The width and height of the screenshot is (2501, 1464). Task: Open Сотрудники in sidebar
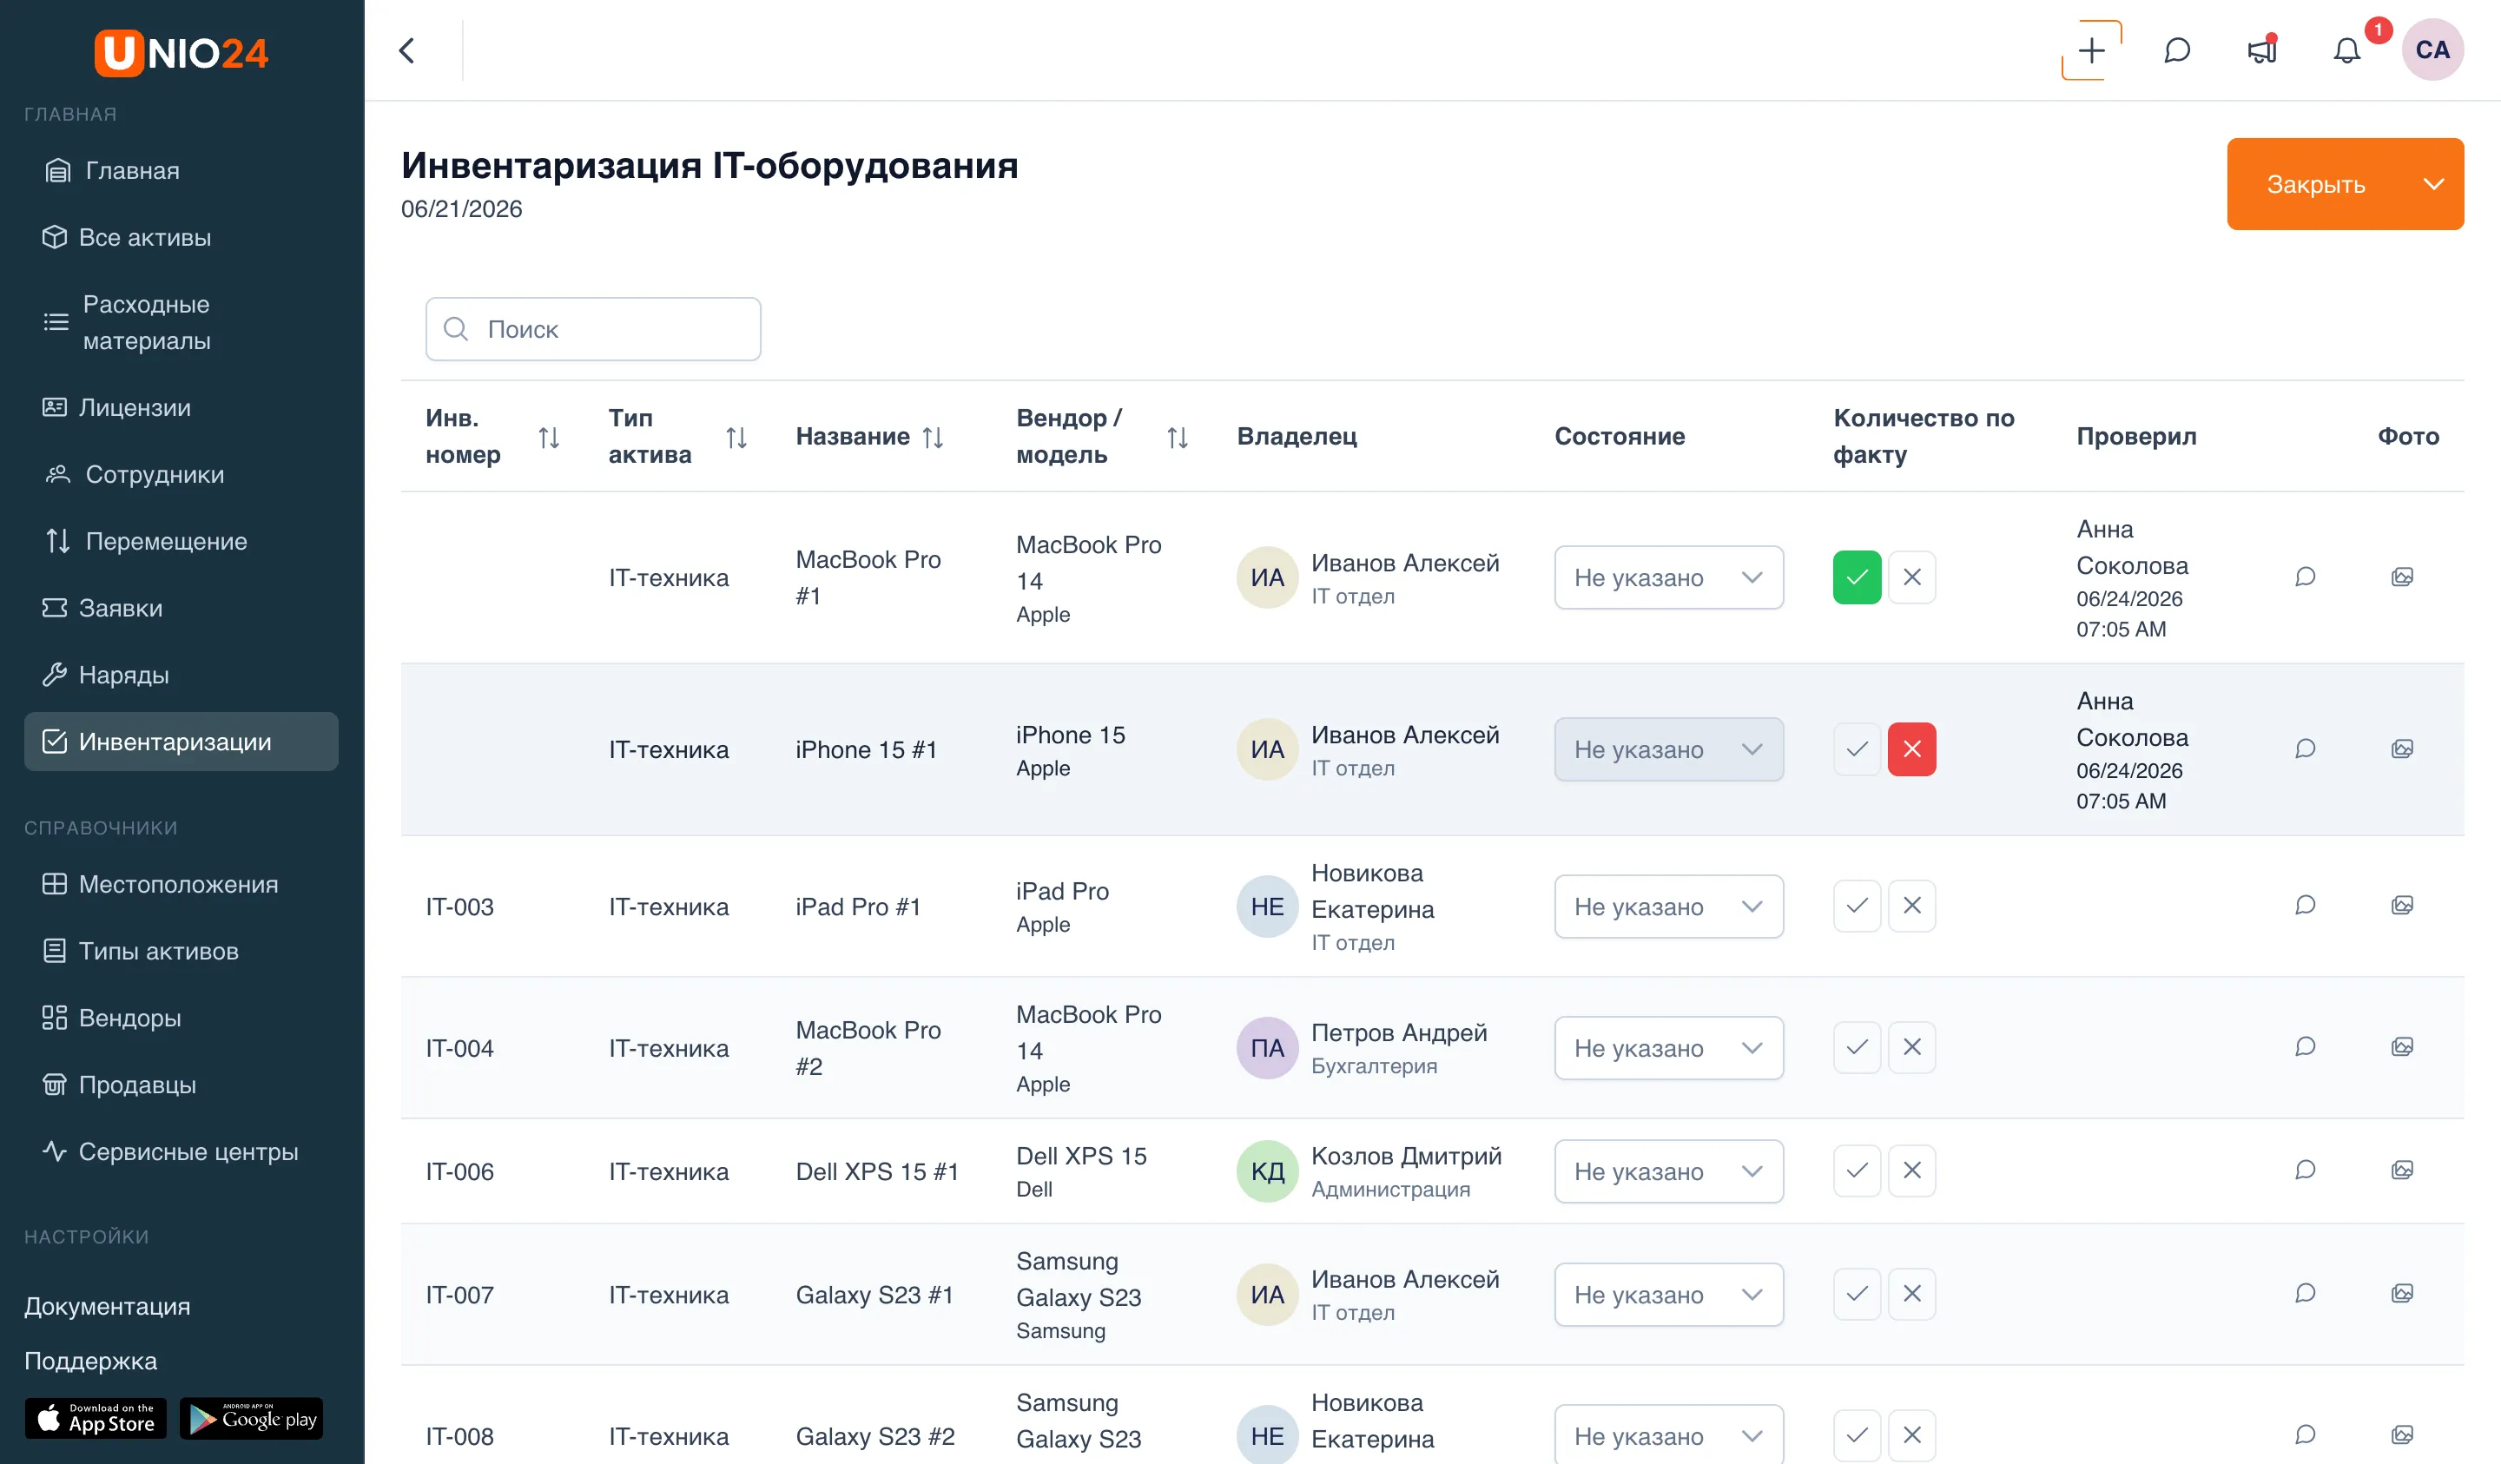(181, 474)
